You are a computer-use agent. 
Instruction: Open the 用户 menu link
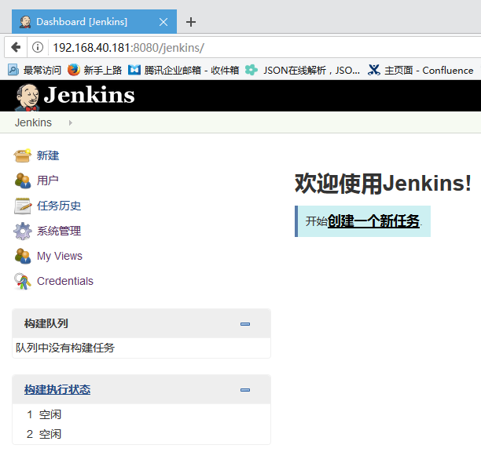pyautogui.click(x=47, y=181)
